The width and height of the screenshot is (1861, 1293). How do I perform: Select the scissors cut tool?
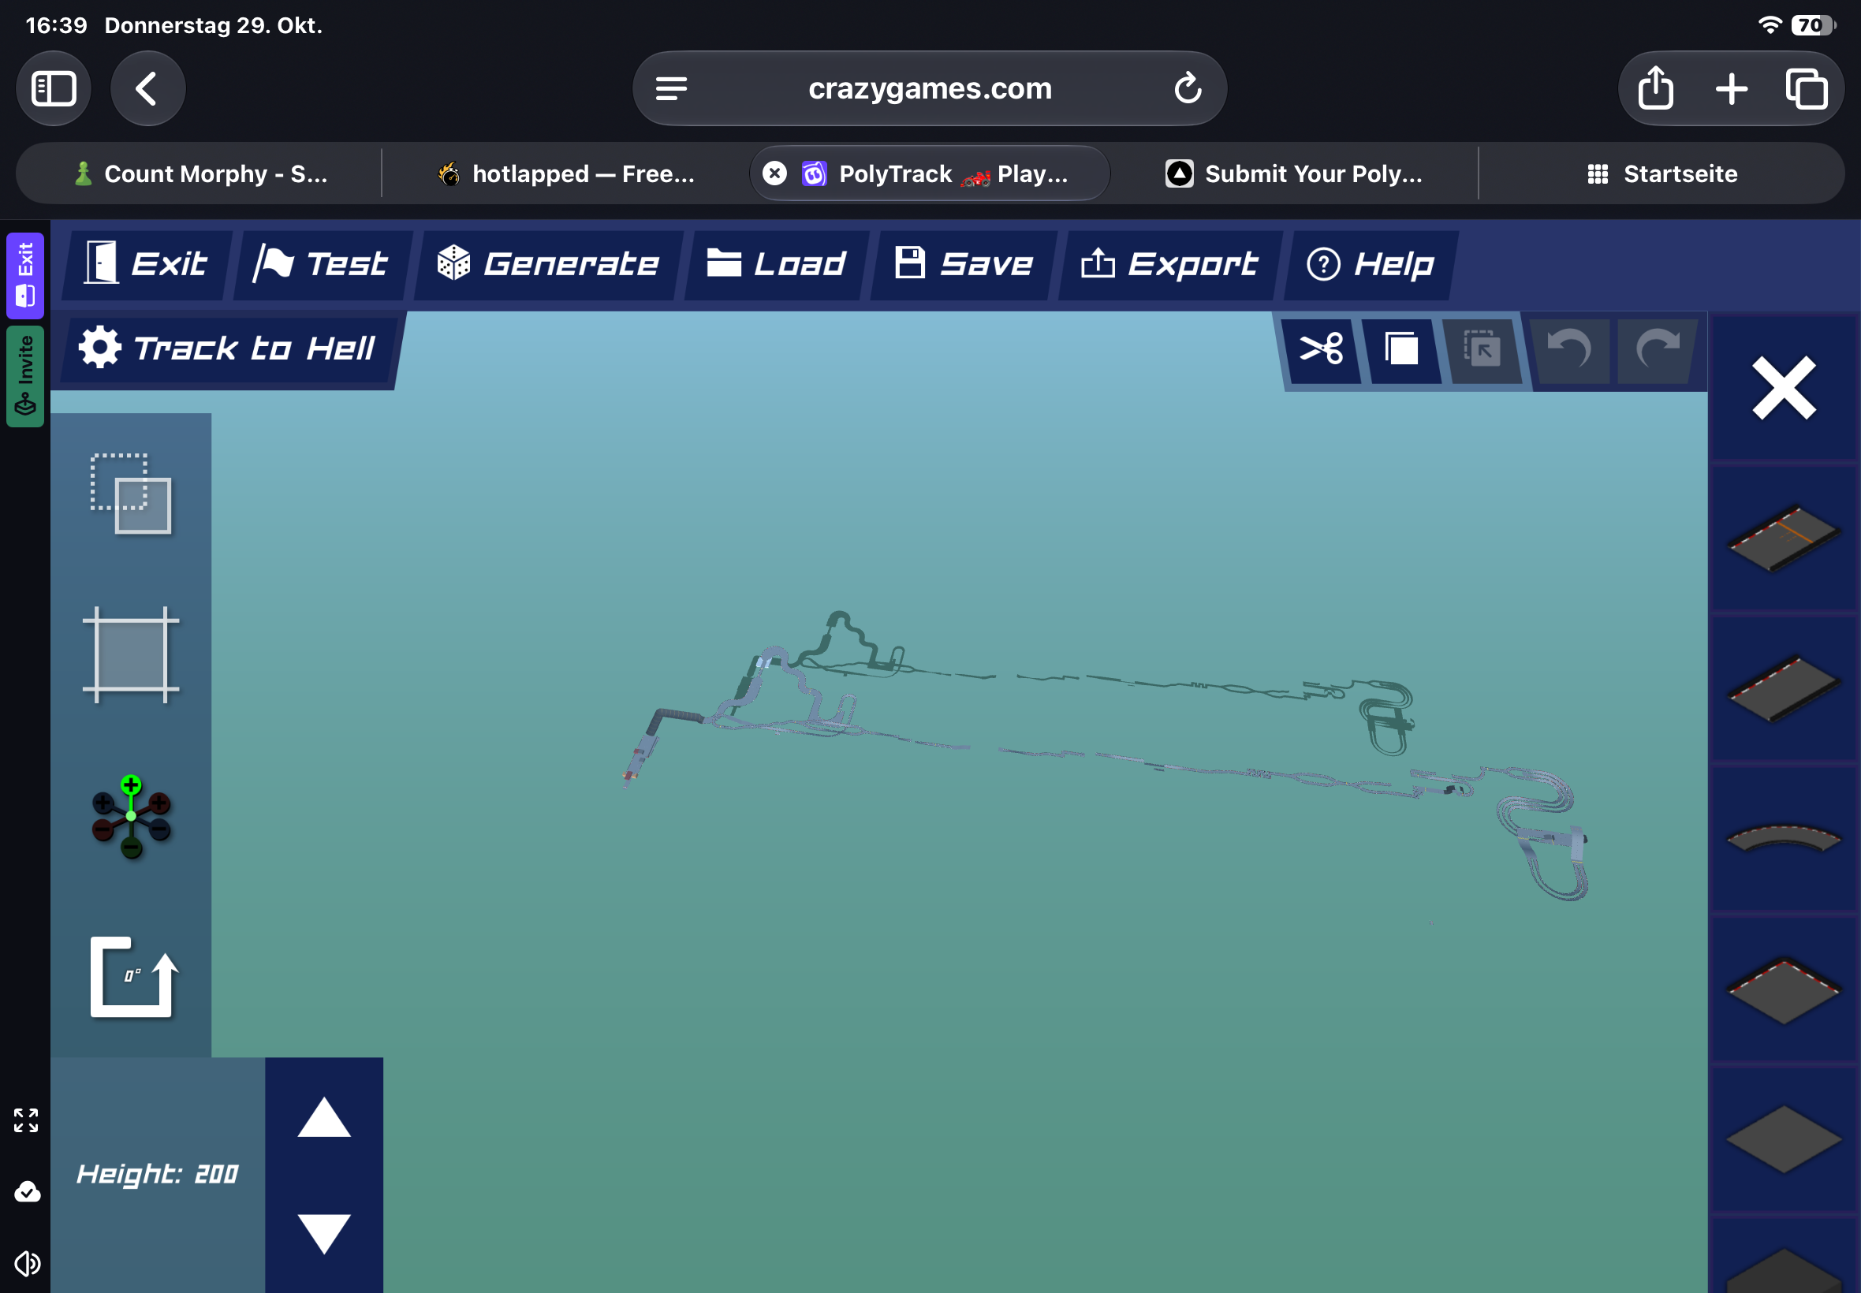click(1322, 350)
